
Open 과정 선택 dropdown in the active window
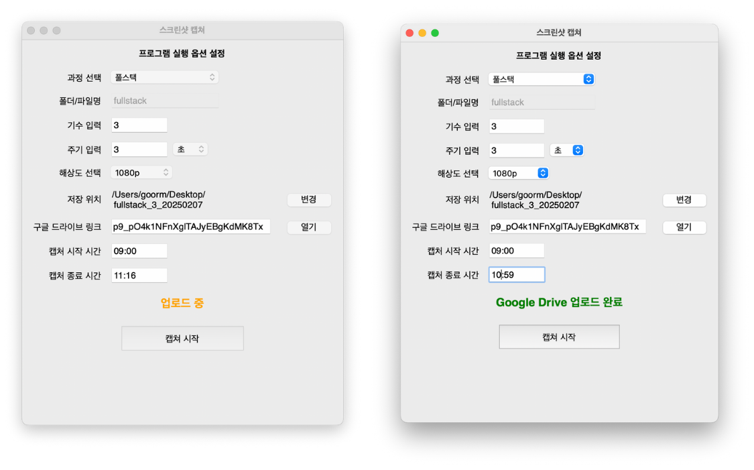tap(541, 79)
